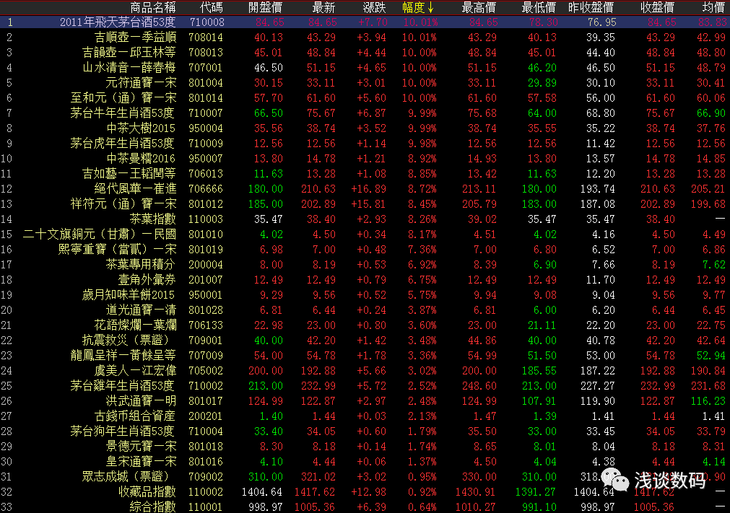Select row 茅台雞年生肖酒53度
The image size is (730, 513).
pos(365,385)
